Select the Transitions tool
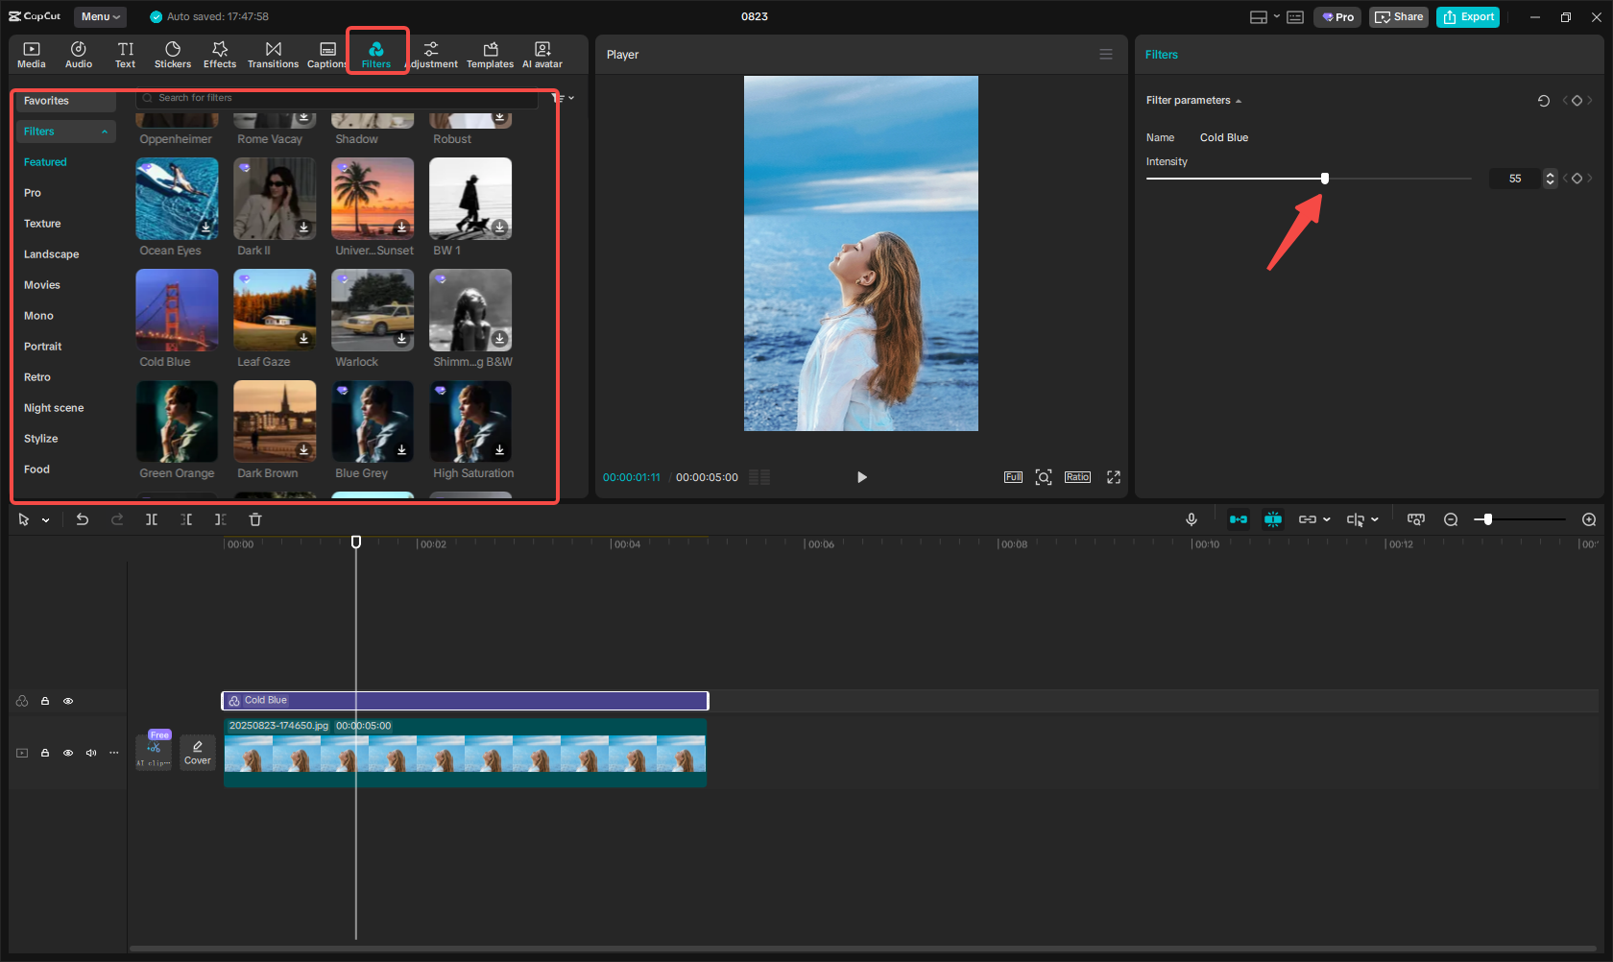This screenshot has width=1613, height=962. pyautogui.click(x=273, y=54)
